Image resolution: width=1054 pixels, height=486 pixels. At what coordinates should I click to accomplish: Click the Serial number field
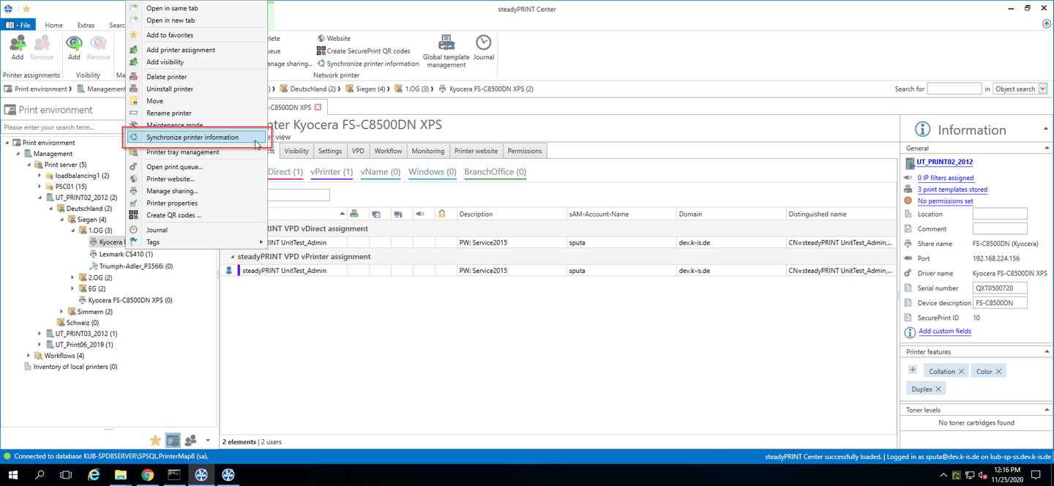(x=1001, y=288)
